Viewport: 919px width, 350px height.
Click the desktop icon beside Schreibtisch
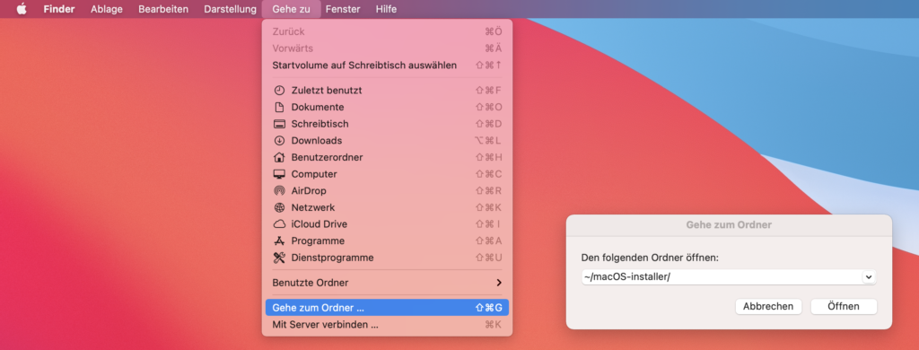[x=279, y=124]
